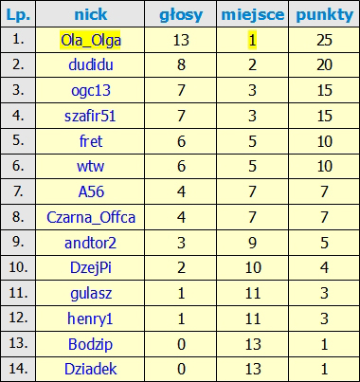This screenshot has width=360, height=382.
Task: Select the fret nickname link
Action: 91,141
